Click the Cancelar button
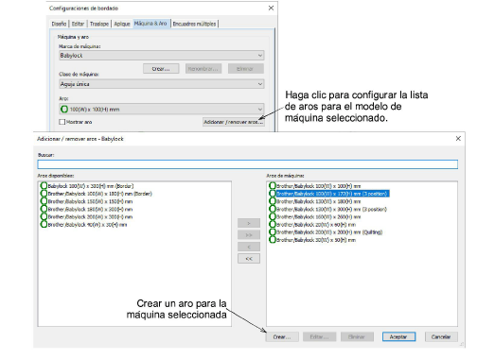Viewport: 477px width, 359px height. (x=441, y=337)
